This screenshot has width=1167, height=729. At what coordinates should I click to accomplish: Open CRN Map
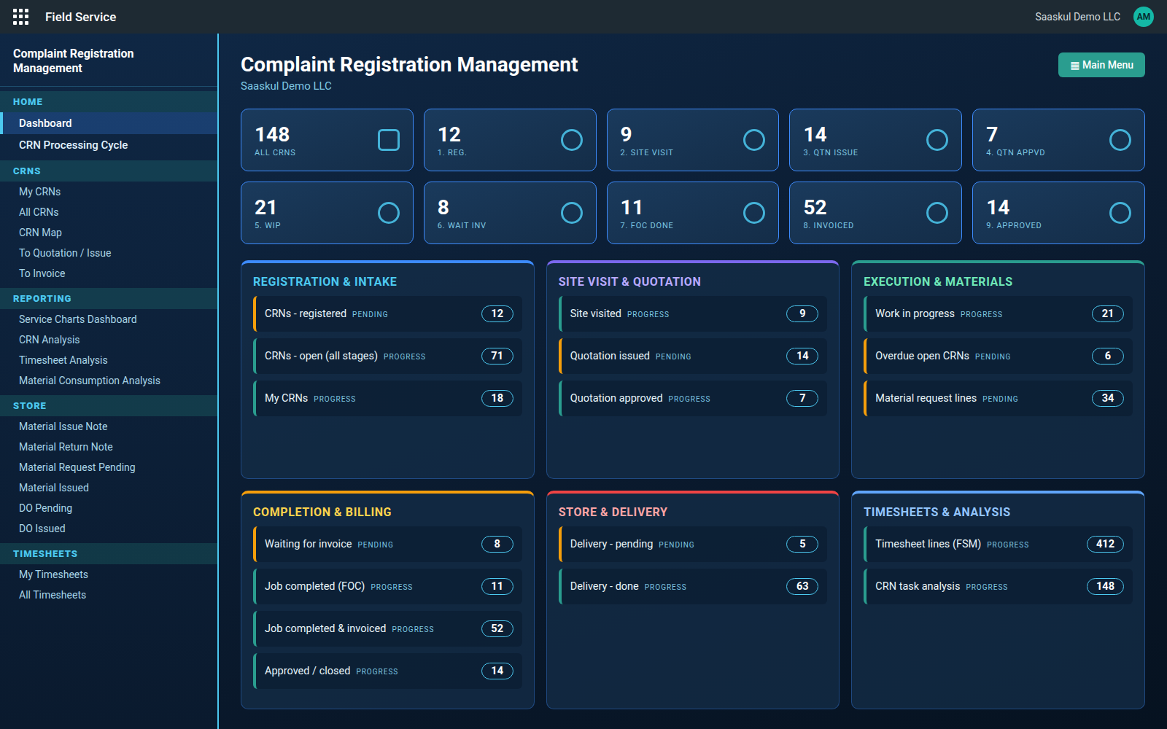109,233
